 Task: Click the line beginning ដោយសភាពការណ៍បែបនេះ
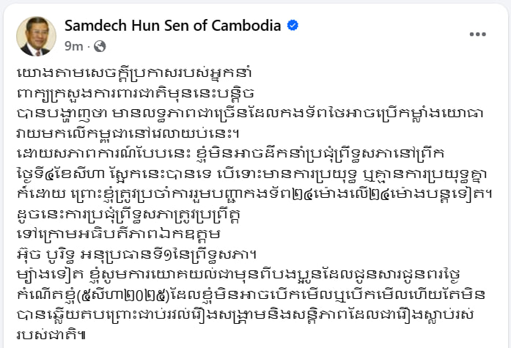[230, 154]
